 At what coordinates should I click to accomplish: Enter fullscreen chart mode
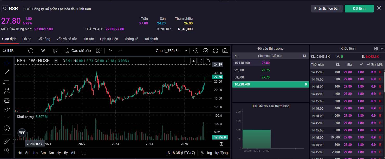point(216,51)
